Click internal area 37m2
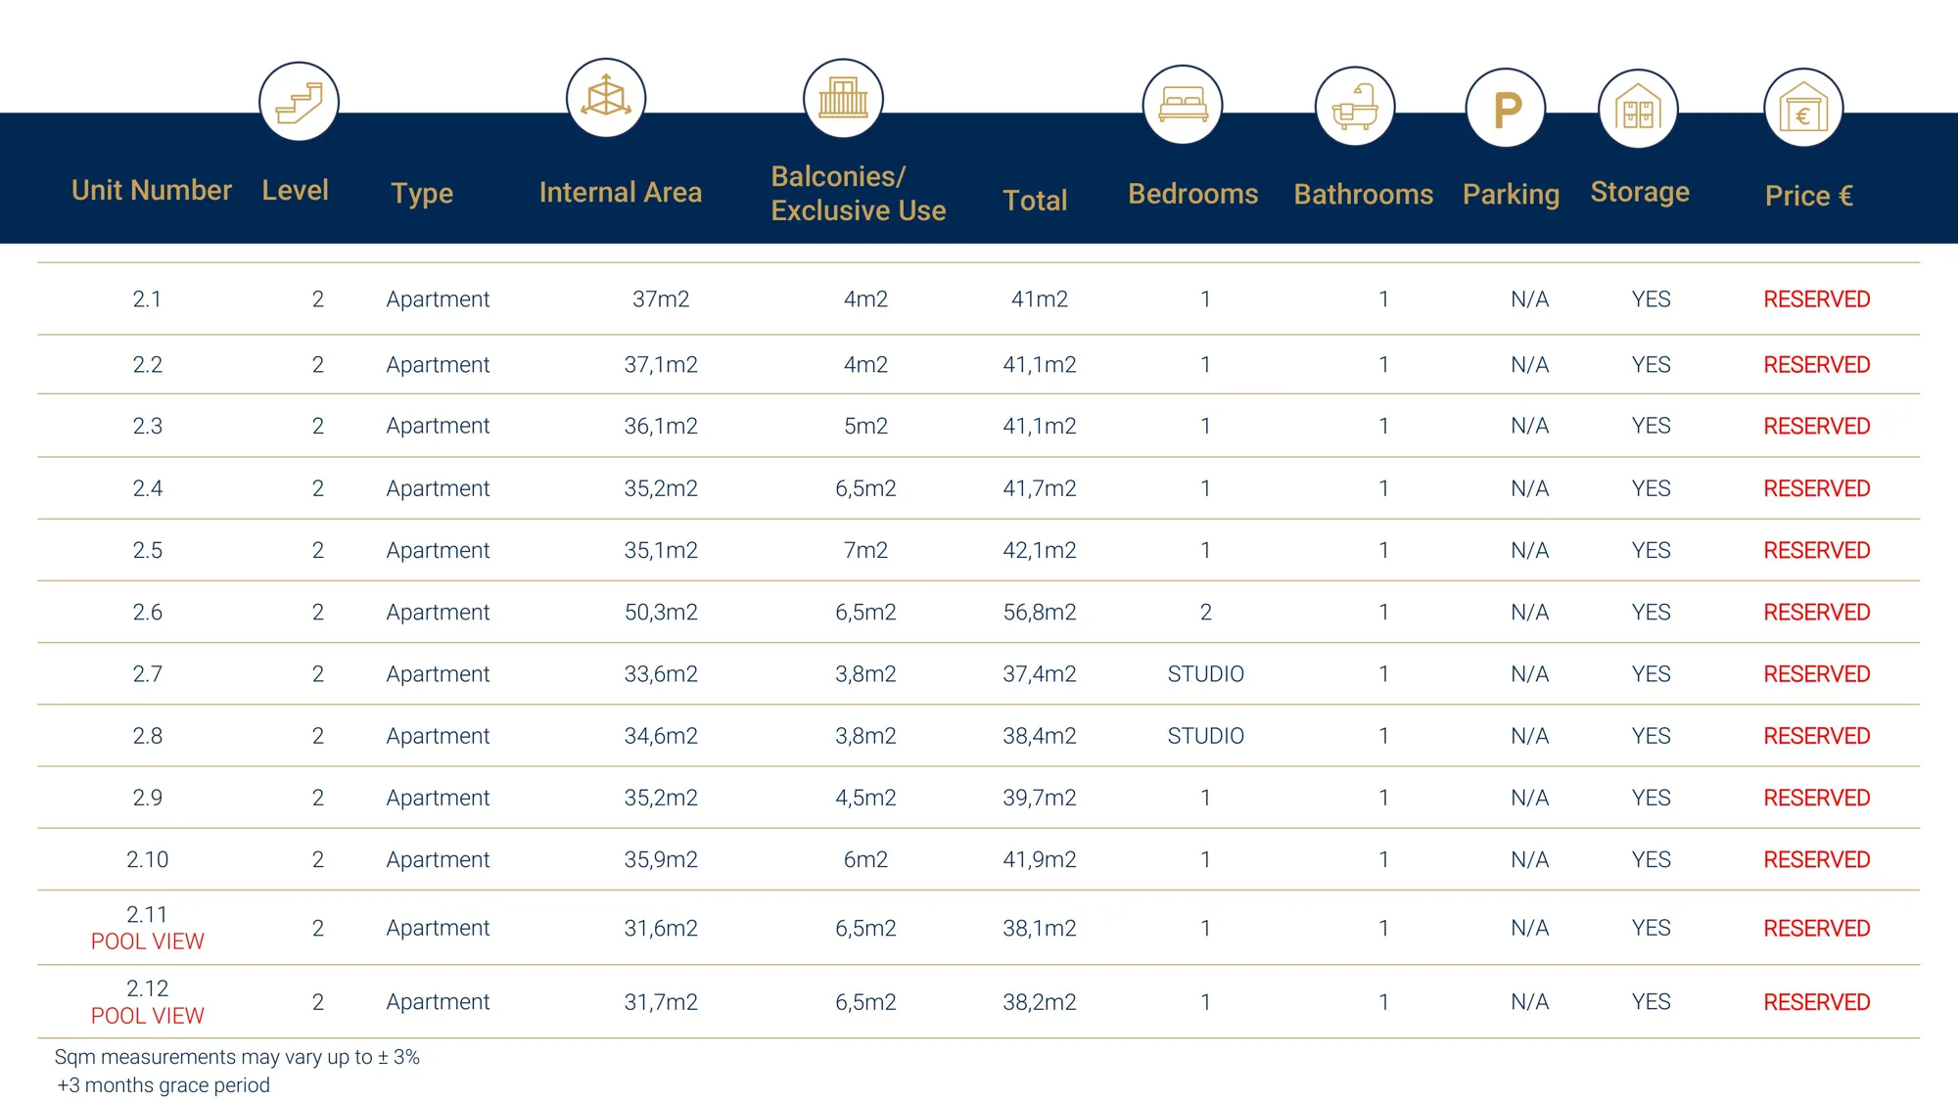This screenshot has width=1958, height=1101. [661, 299]
